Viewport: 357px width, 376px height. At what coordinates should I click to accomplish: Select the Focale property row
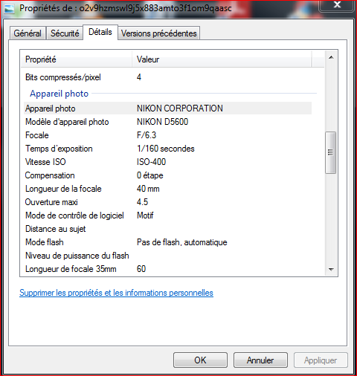168,135
